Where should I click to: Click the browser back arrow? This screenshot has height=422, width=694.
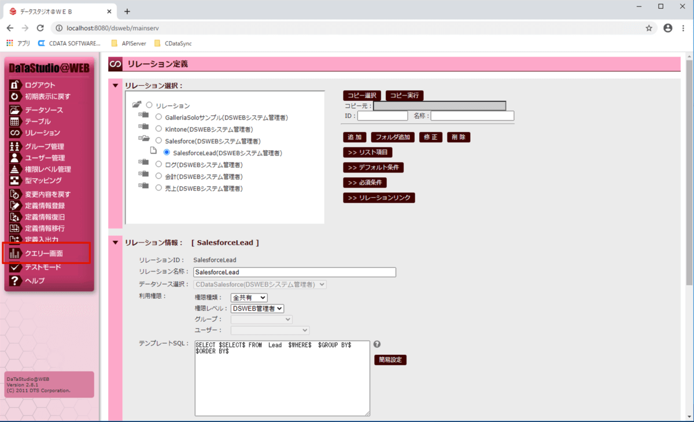[x=10, y=28]
